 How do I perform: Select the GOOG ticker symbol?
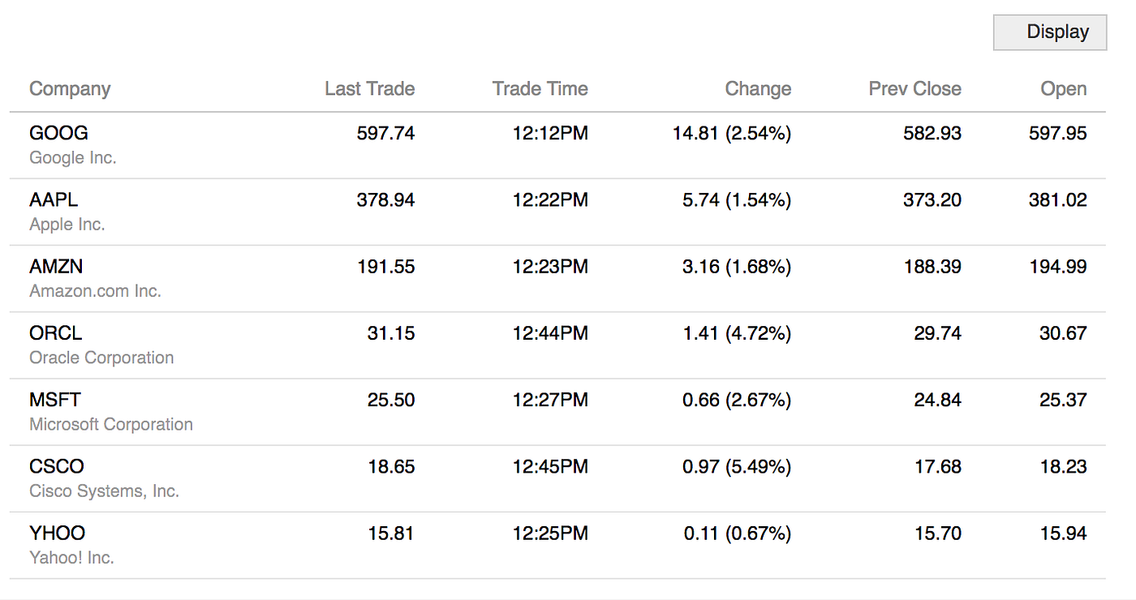[58, 132]
